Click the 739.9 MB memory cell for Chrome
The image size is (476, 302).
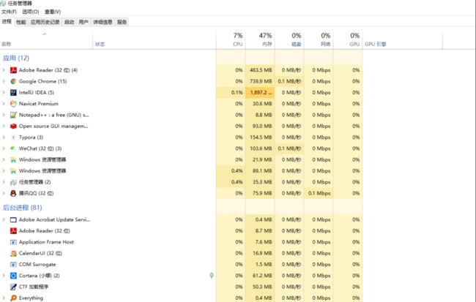tap(260, 82)
